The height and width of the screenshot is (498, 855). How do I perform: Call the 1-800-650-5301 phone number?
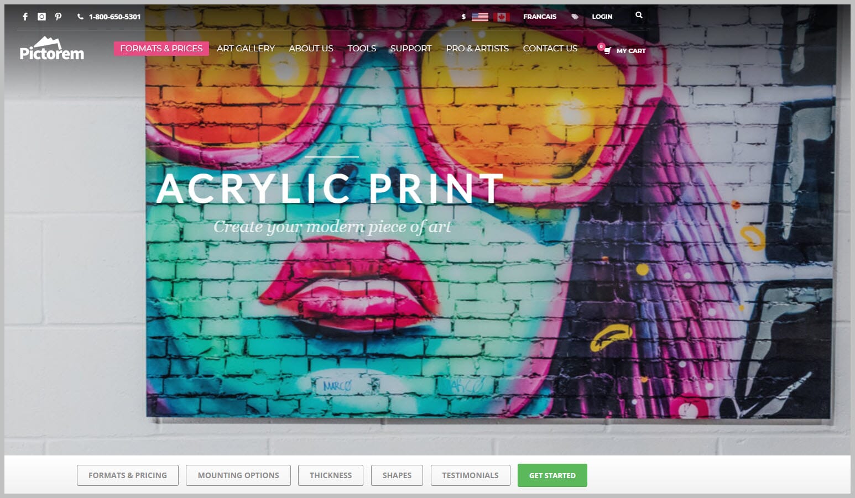(114, 17)
